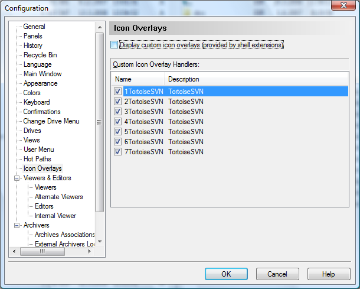The image size is (360, 289).
Task: Select the 6TortoiseSVN row name
Action: [x=144, y=142]
